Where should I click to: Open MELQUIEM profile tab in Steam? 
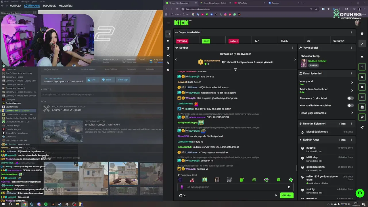66,6
